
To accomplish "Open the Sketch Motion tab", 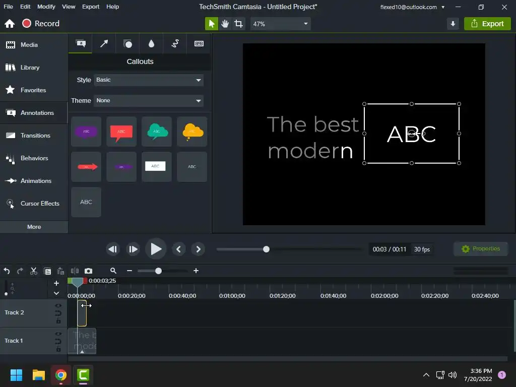I will 175,43.
